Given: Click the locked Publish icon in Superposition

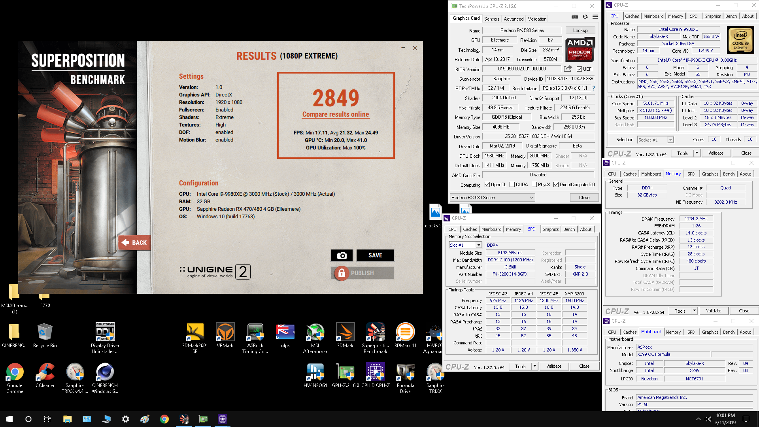Looking at the screenshot, I should tap(342, 273).
